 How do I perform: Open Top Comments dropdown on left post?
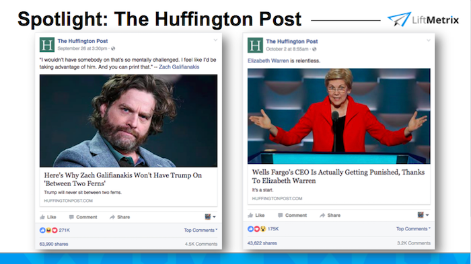[201, 230]
